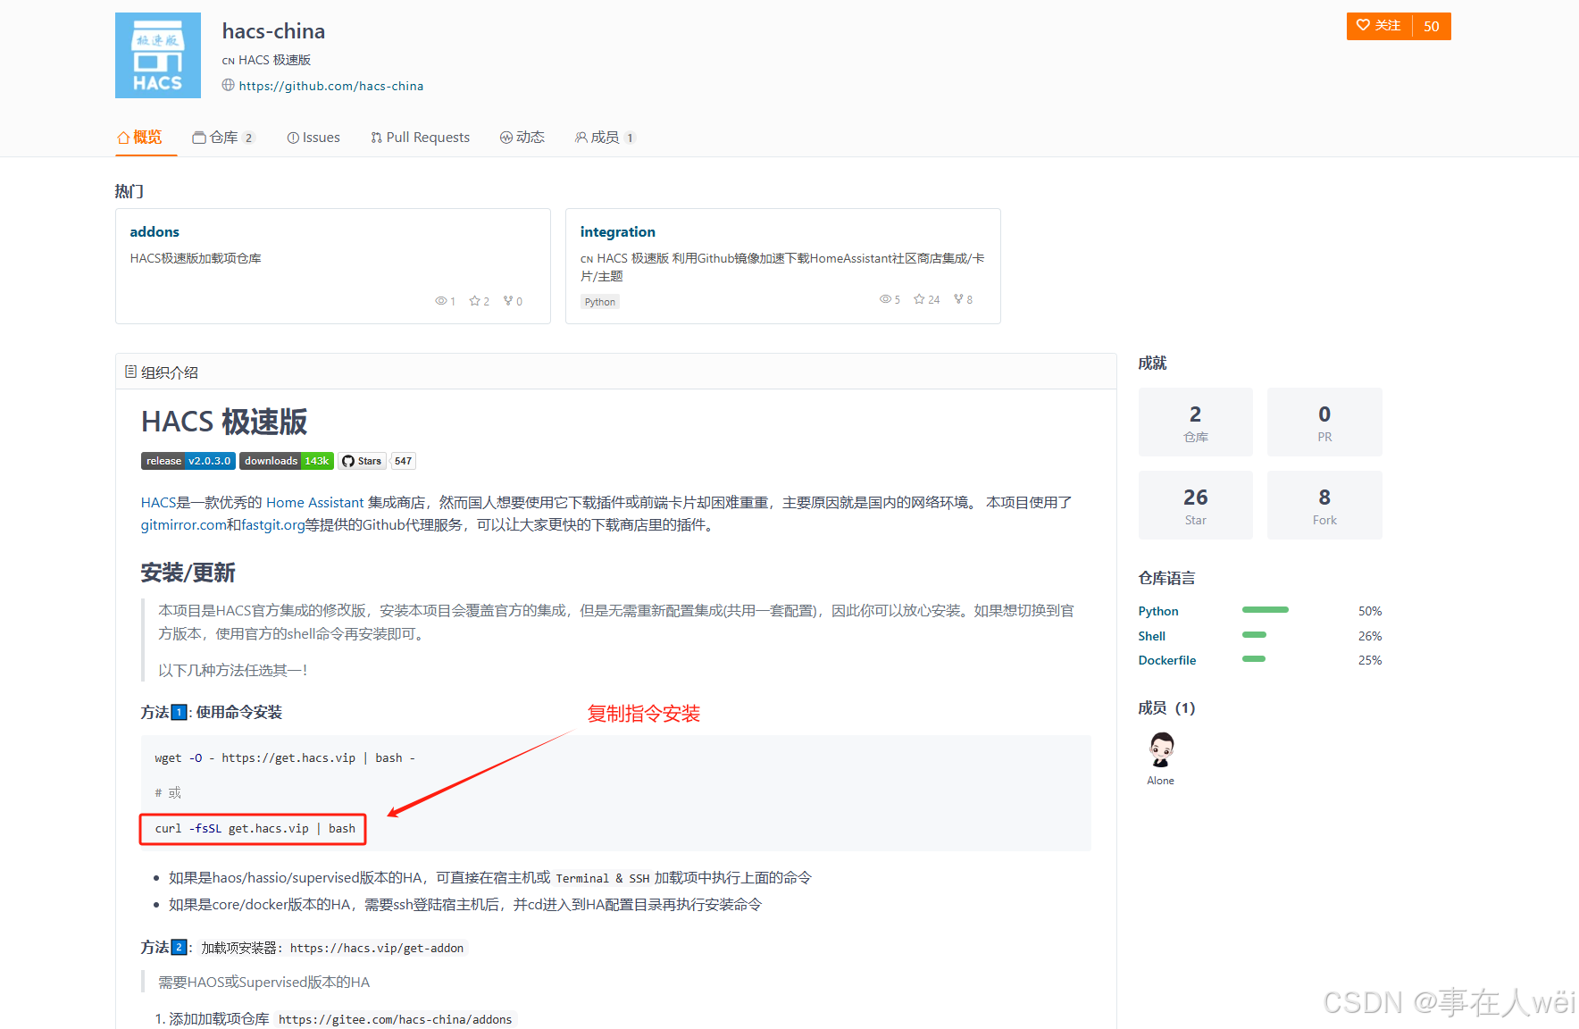Click the Shell 26% progress bar
The height and width of the screenshot is (1029, 1579).
pyautogui.click(x=1255, y=635)
